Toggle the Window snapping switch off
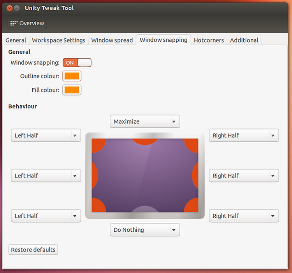 point(77,62)
